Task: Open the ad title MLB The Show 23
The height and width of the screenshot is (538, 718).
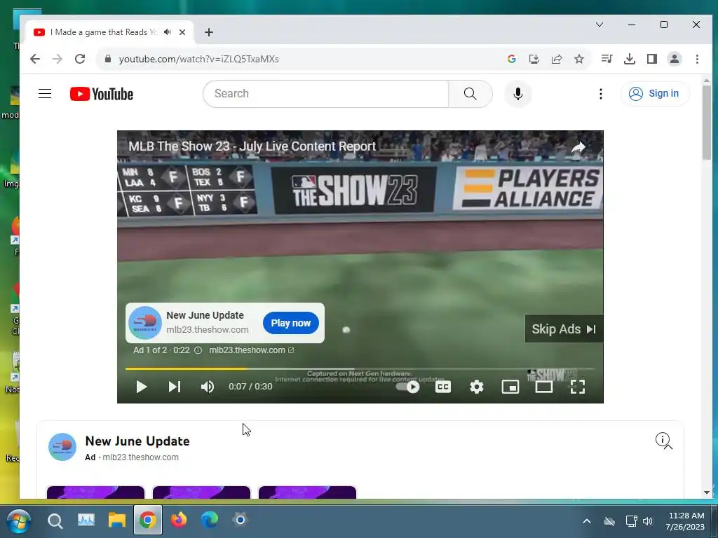Action: [252, 146]
